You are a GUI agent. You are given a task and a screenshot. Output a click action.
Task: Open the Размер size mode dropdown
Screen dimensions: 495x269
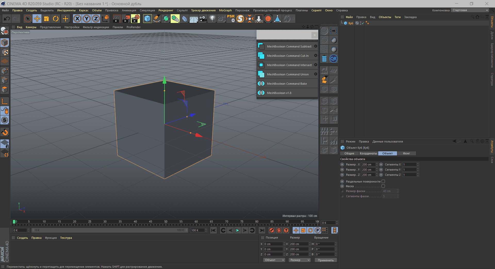coord(300,260)
